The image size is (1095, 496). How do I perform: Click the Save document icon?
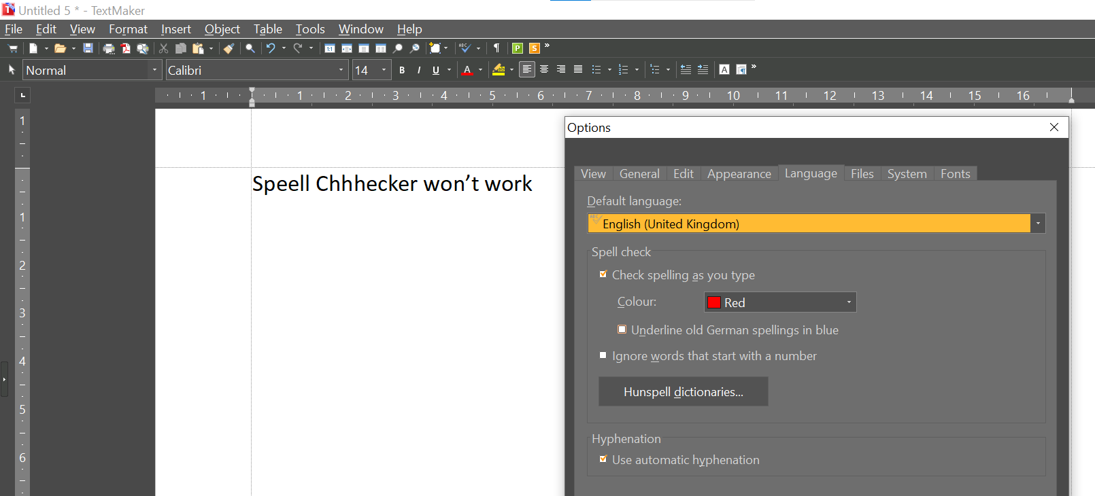(x=88, y=48)
